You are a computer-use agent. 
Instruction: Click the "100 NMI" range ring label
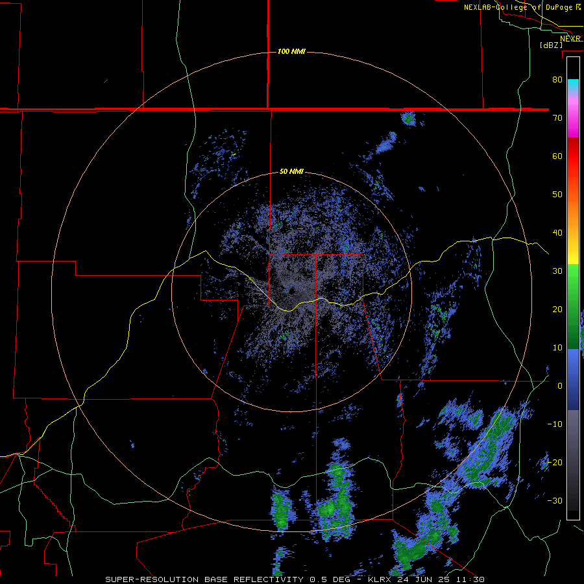tap(291, 51)
